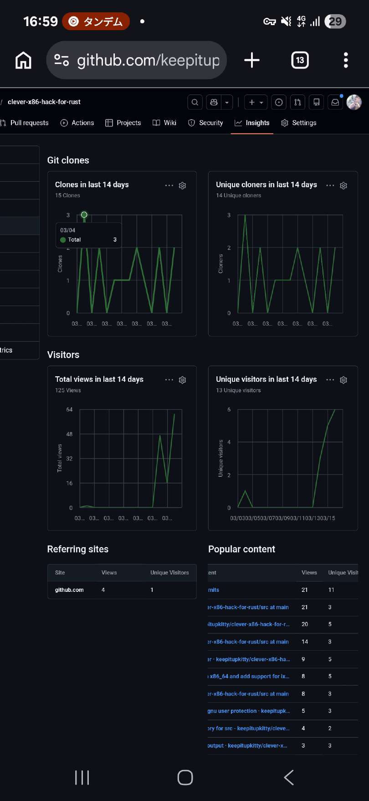Select the '13 Unique visitors' text
This screenshot has height=801, width=369.
(238, 390)
